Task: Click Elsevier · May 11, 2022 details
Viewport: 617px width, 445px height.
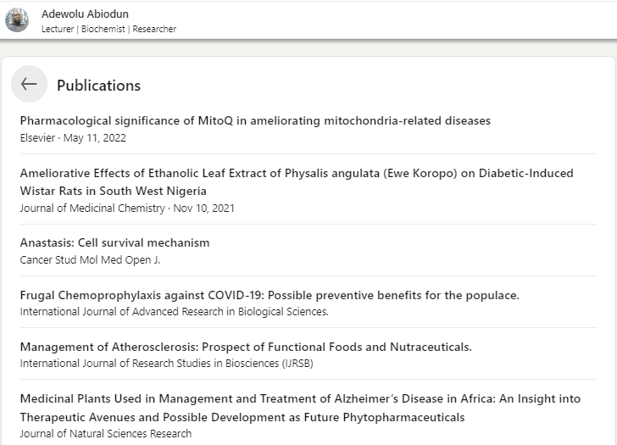Action: [73, 138]
